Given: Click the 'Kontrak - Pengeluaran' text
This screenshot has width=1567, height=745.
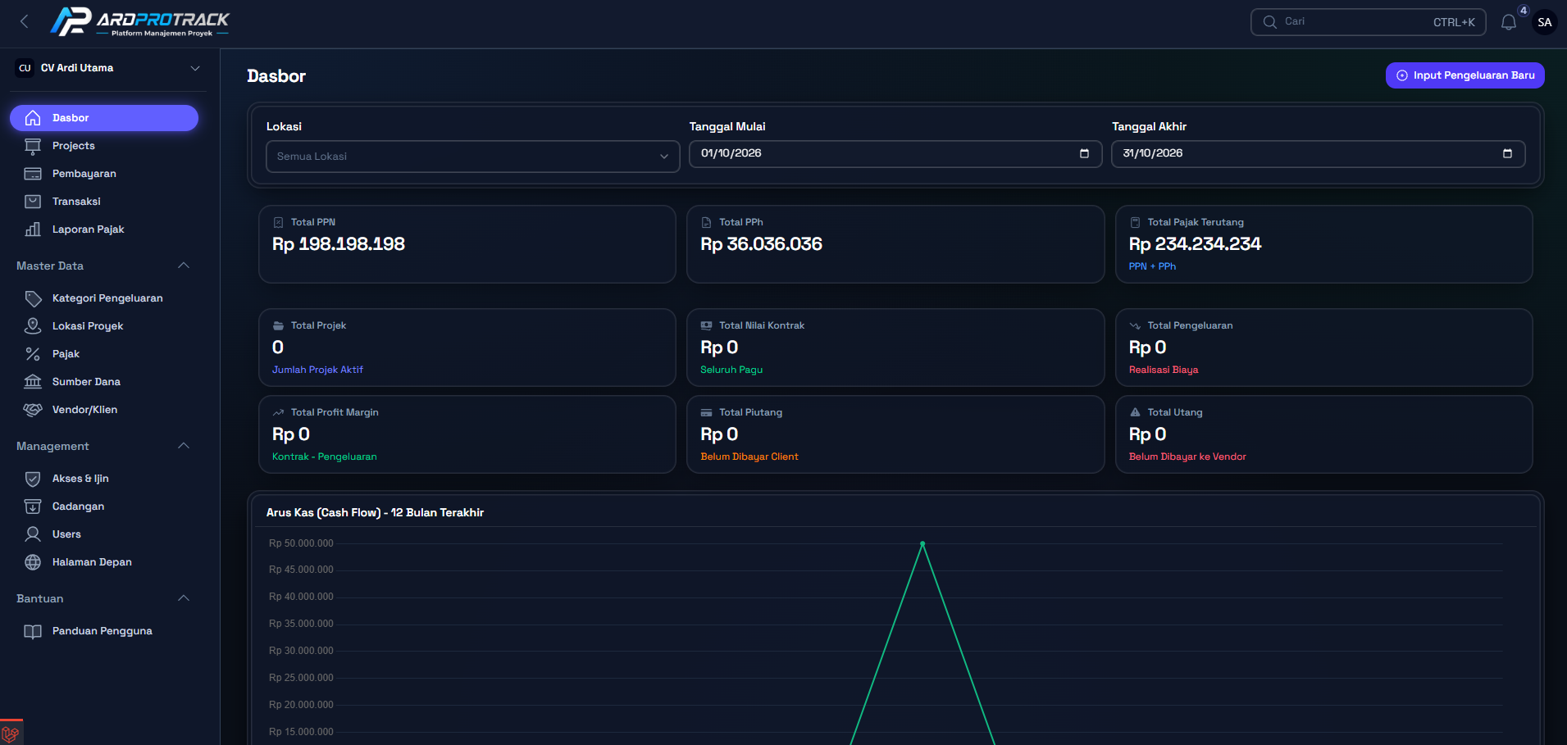Looking at the screenshot, I should pyautogui.click(x=325, y=457).
